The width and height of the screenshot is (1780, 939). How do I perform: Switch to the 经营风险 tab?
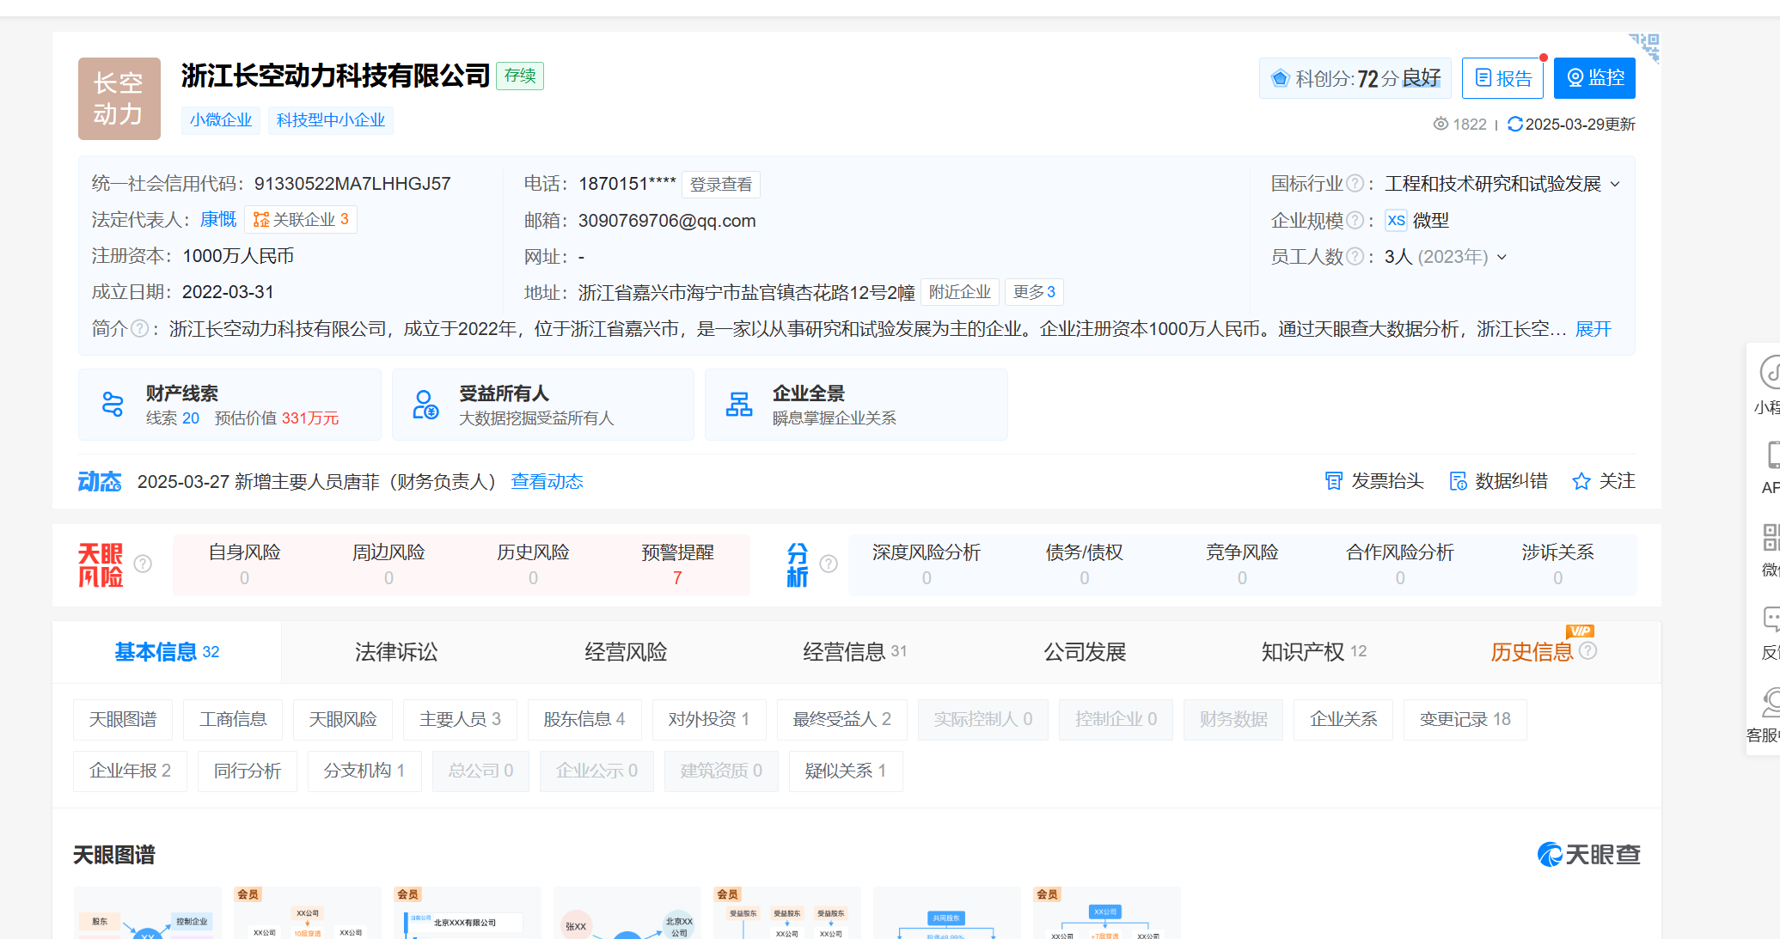[x=626, y=652]
